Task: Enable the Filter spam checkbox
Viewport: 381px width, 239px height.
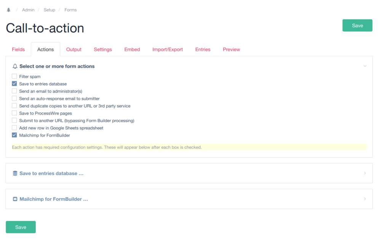Action: [x=14, y=76]
